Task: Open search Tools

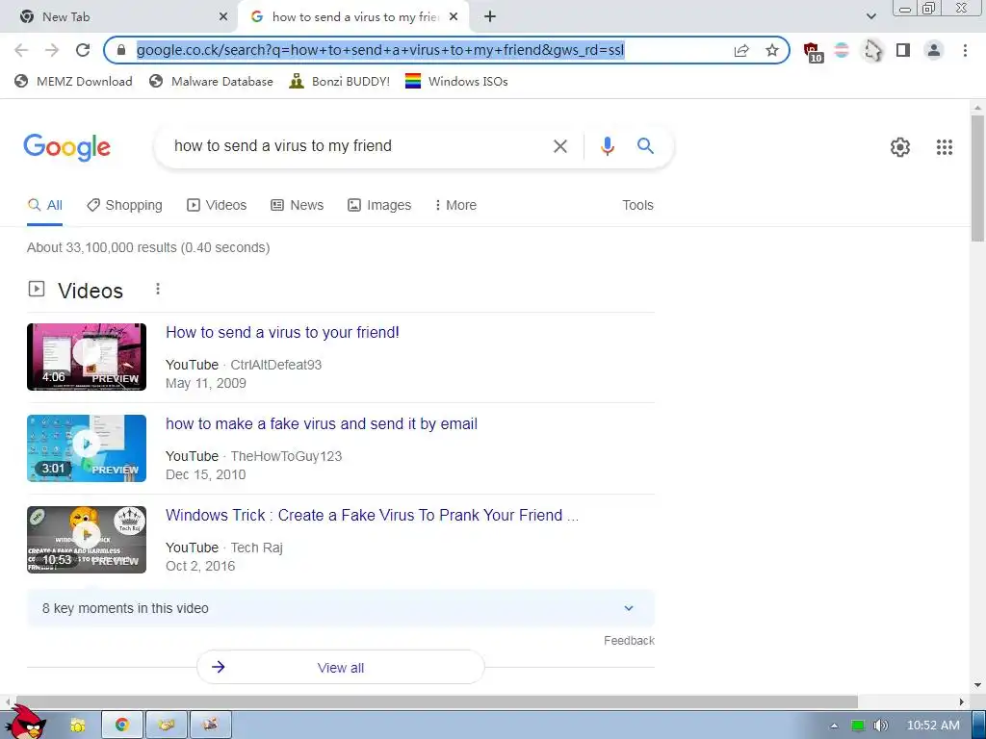Action: [637, 206]
